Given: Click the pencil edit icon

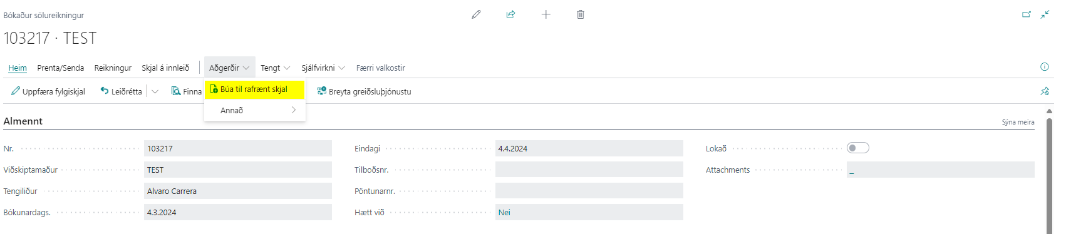Looking at the screenshot, I should [x=476, y=14].
